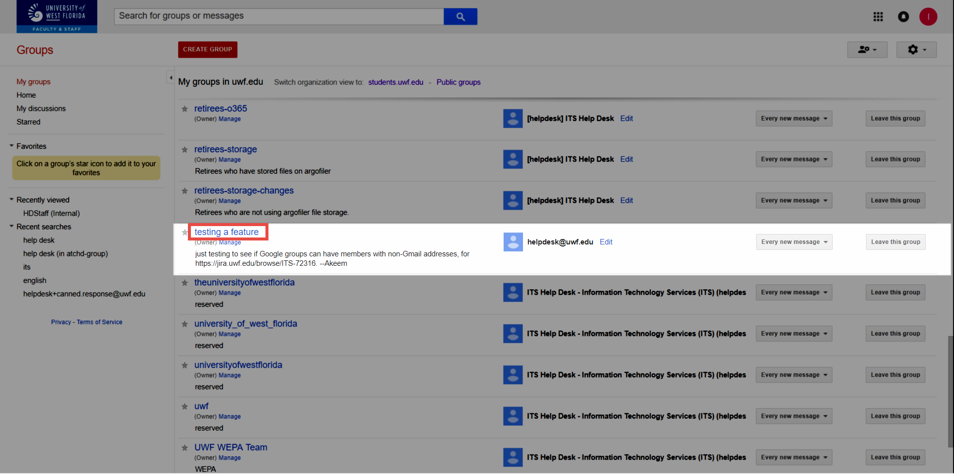Image resolution: width=954 pixels, height=474 pixels.
Task: Leave the testing a feature group
Action: 895,242
